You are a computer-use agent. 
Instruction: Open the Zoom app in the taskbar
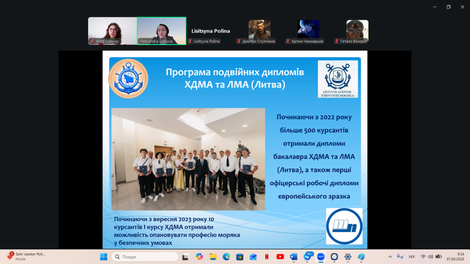click(x=321, y=257)
